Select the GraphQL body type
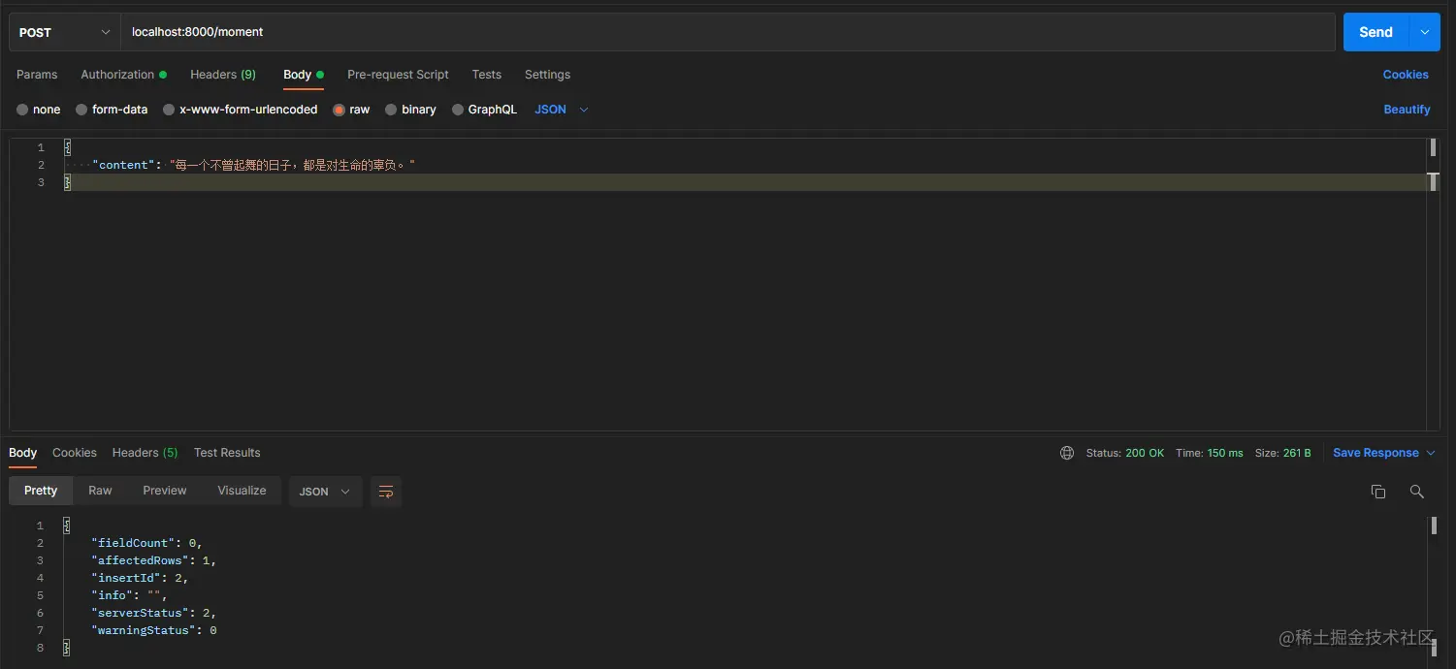This screenshot has width=1456, height=669. tap(484, 110)
